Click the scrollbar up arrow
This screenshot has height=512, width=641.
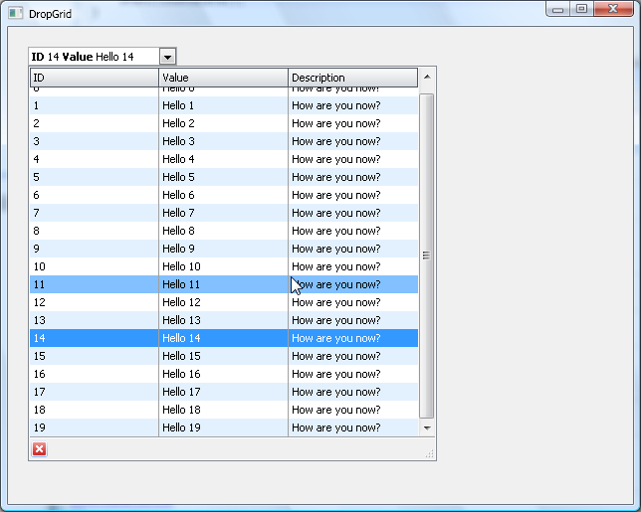pos(427,77)
